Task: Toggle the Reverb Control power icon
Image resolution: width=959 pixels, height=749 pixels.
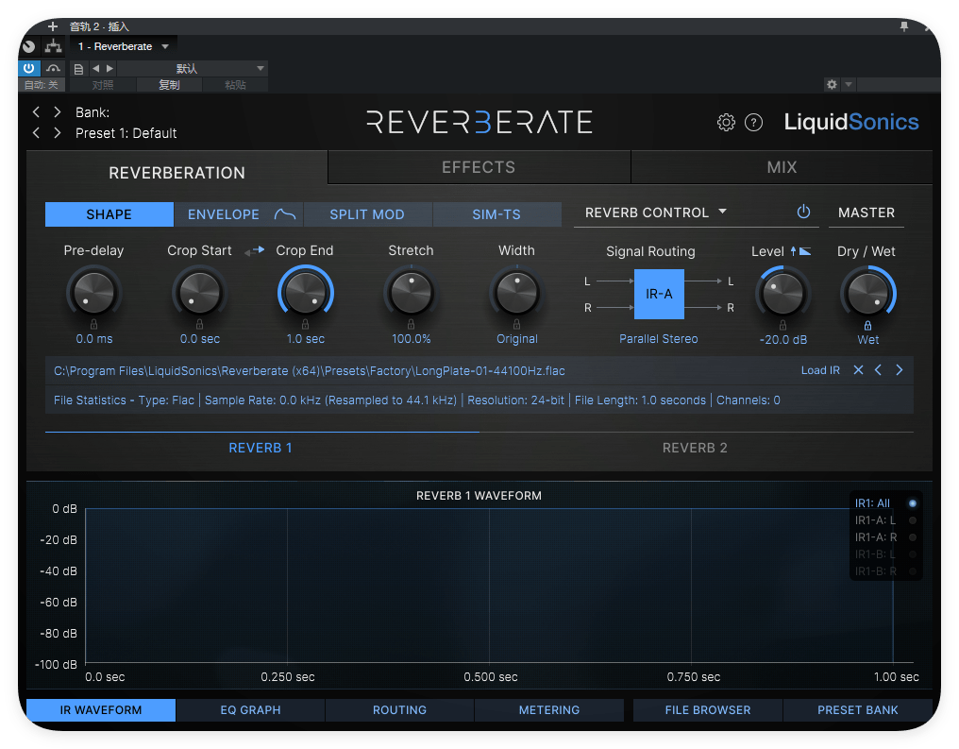Action: 803,212
